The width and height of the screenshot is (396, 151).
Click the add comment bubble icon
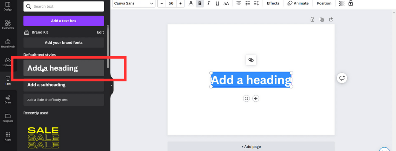click(342, 78)
